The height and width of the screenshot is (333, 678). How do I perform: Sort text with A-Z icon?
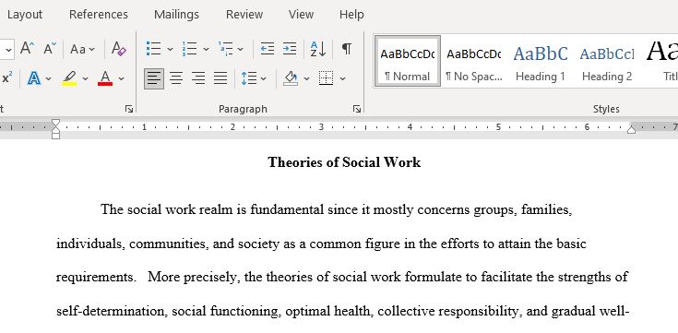pyautogui.click(x=318, y=49)
